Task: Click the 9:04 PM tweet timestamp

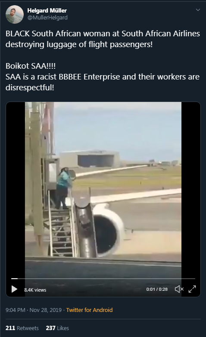Action: click(16, 310)
